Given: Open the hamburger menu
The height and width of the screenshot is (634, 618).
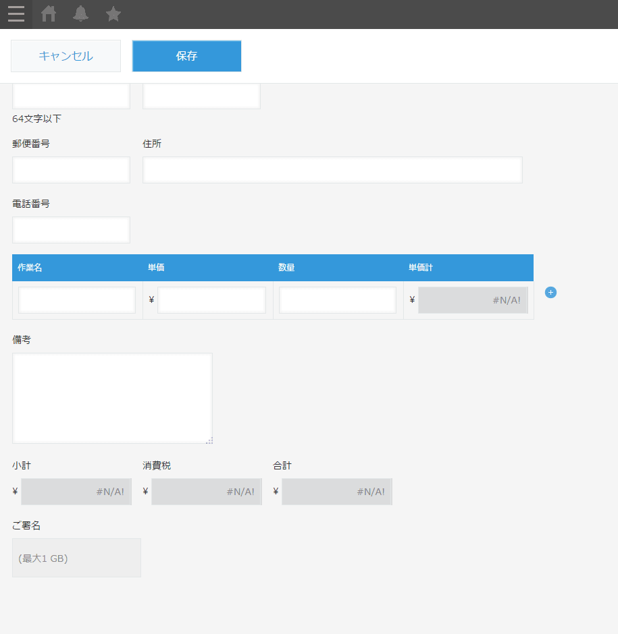Looking at the screenshot, I should coord(16,14).
